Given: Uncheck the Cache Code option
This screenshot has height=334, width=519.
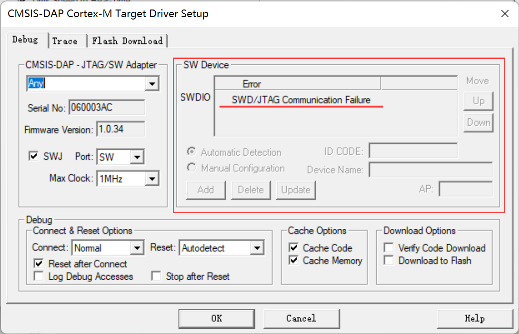Looking at the screenshot, I should click(x=294, y=248).
